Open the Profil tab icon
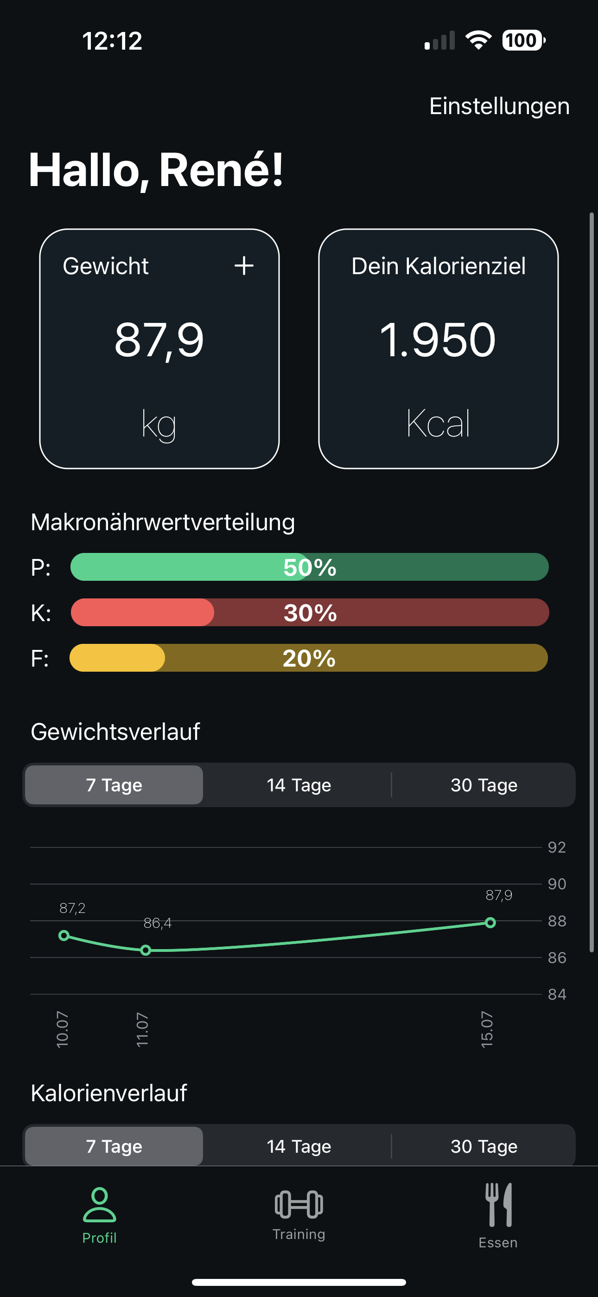This screenshot has height=1297, width=598. [100, 1204]
